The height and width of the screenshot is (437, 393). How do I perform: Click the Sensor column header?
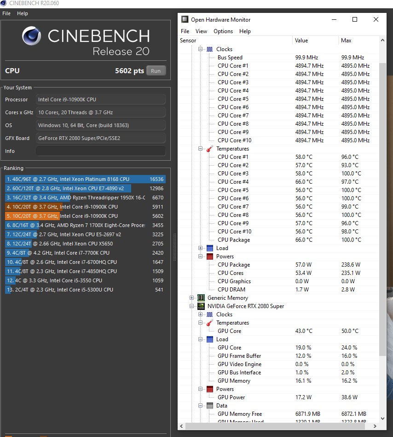235,41
